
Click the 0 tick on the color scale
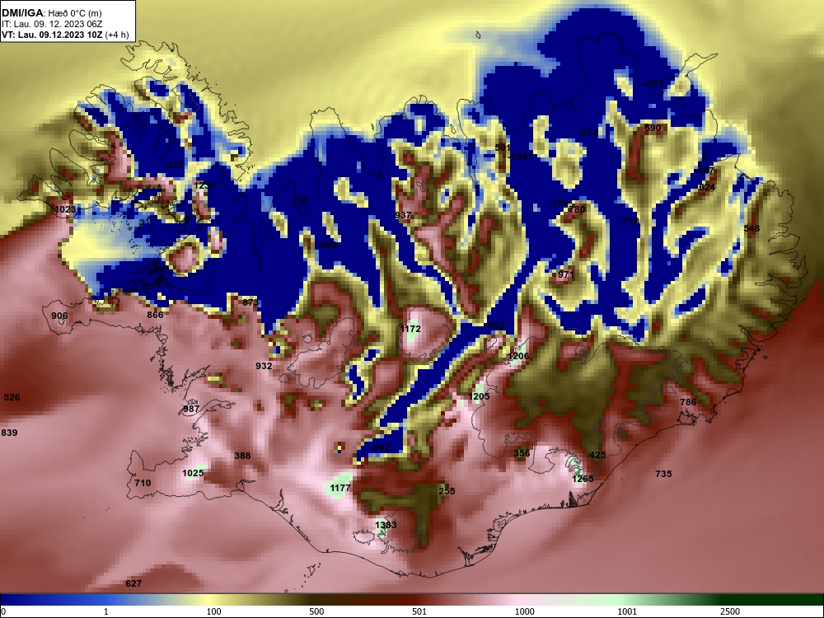tap(3, 611)
